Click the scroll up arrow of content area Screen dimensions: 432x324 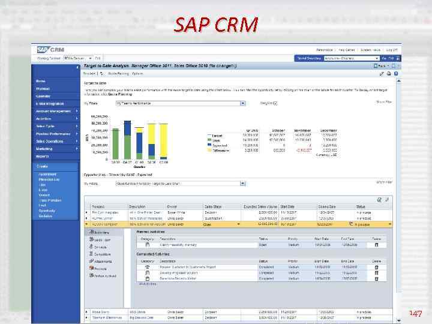[x=398, y=81]
